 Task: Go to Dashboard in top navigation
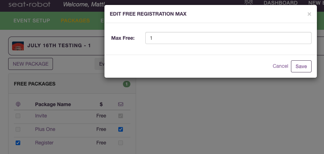point(280,3)
